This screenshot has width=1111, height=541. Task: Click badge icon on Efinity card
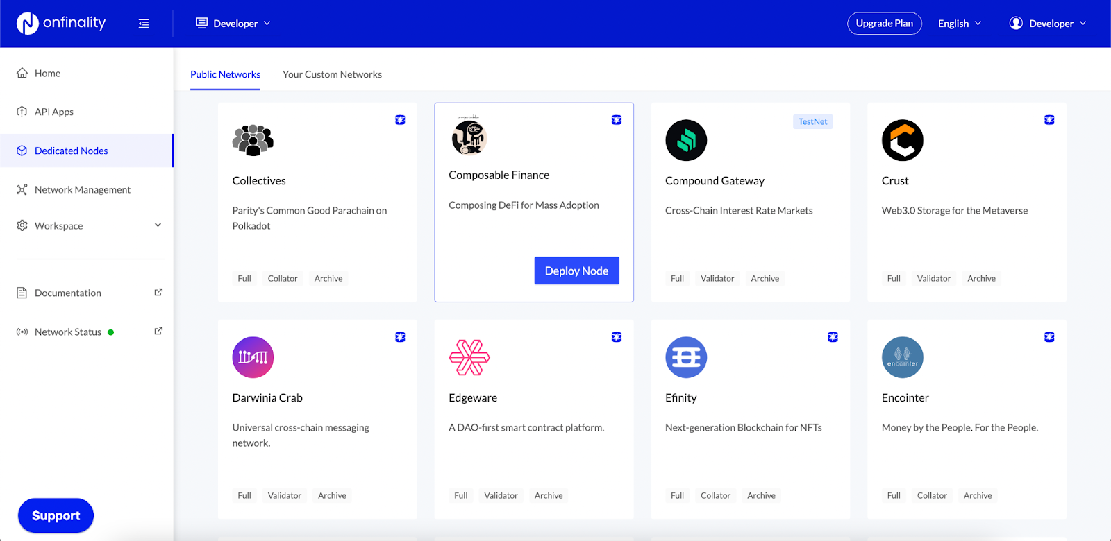[x=833, y=337]
